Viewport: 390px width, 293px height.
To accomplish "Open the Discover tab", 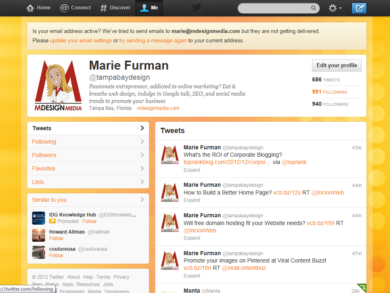I will pos(115,8).
